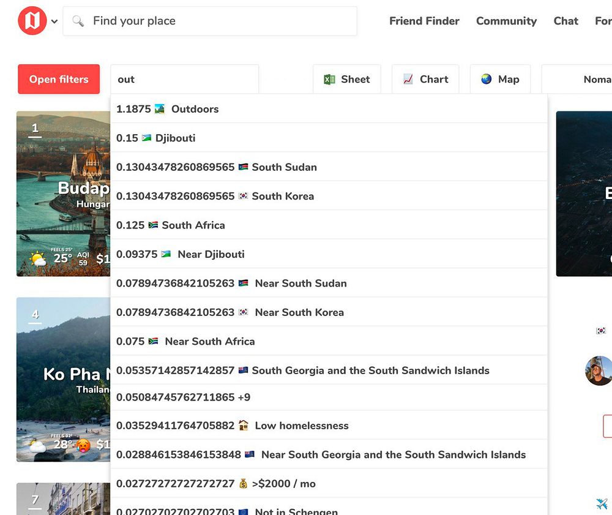Click the cloud weather icon on Ko Pha Ngan card
This screenshot has width=612, height=515.
pos(38,446)
